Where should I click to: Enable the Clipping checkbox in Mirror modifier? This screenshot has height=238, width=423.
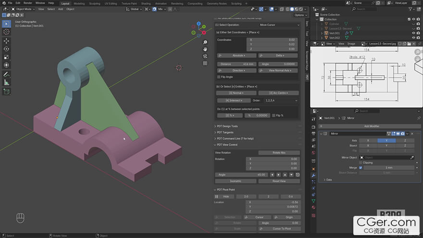click(361, 163)
